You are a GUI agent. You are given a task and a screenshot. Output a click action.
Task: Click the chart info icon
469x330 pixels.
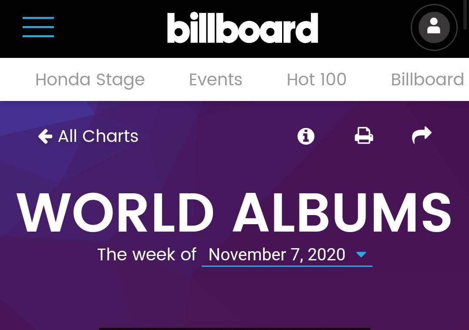tap(306, 136)
